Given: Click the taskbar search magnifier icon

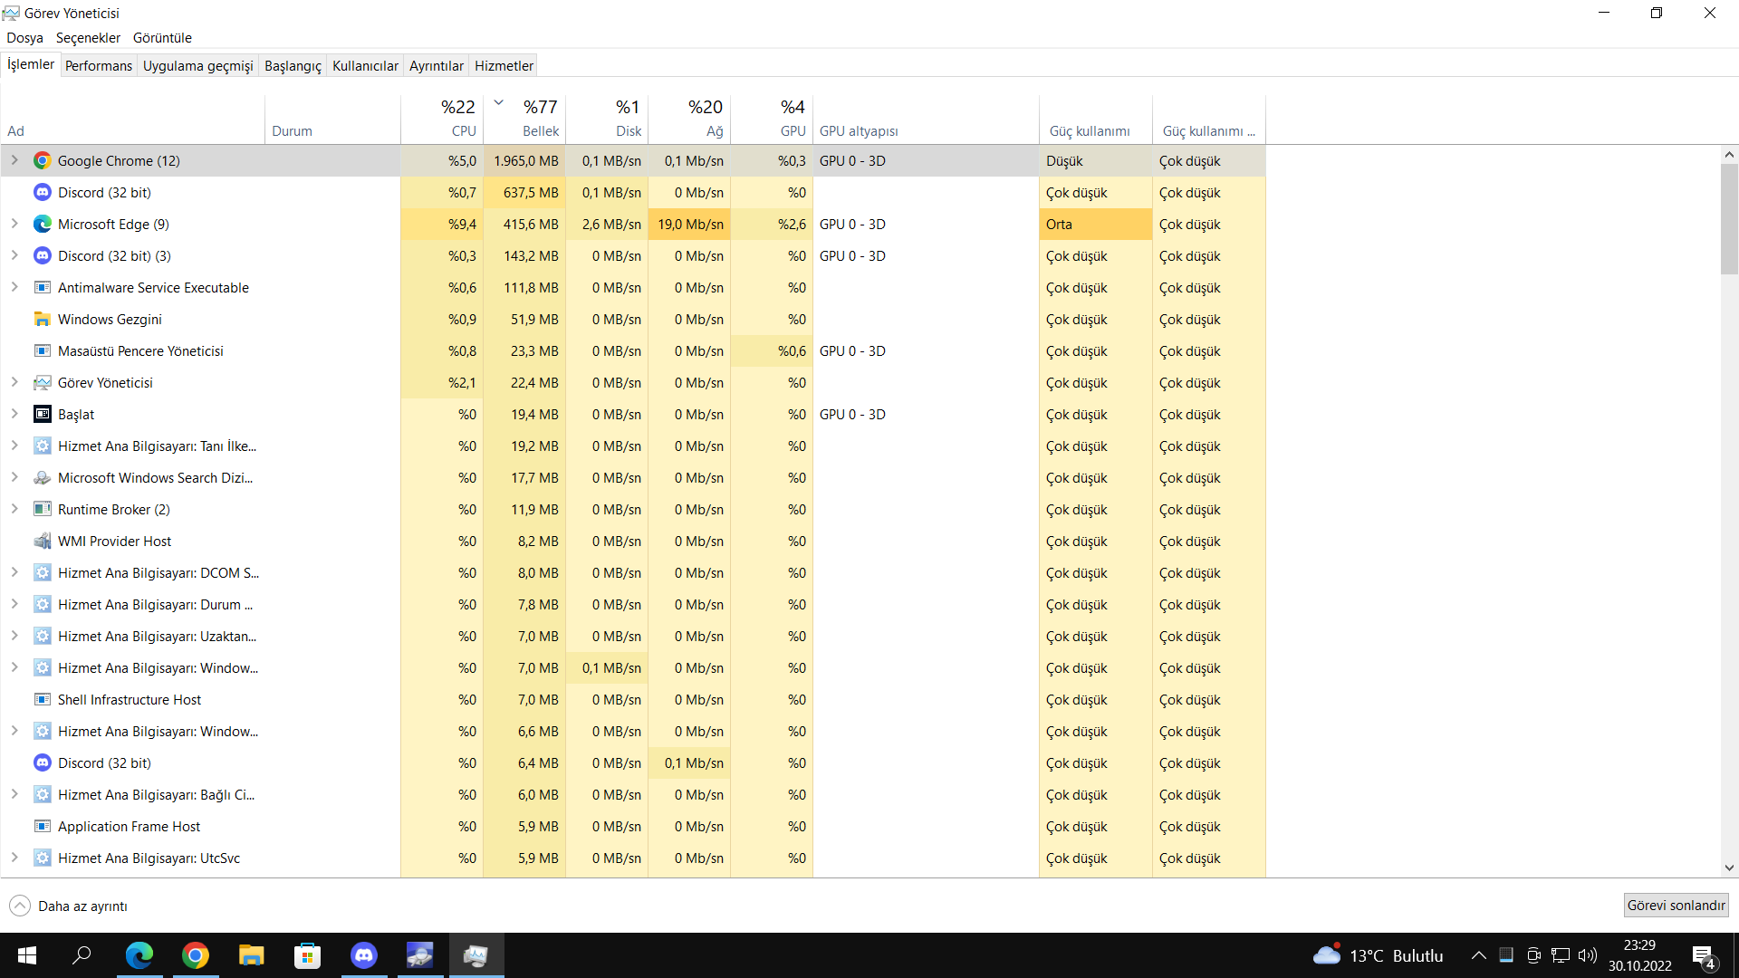Looking at the screenshot, I should [82, 955].
